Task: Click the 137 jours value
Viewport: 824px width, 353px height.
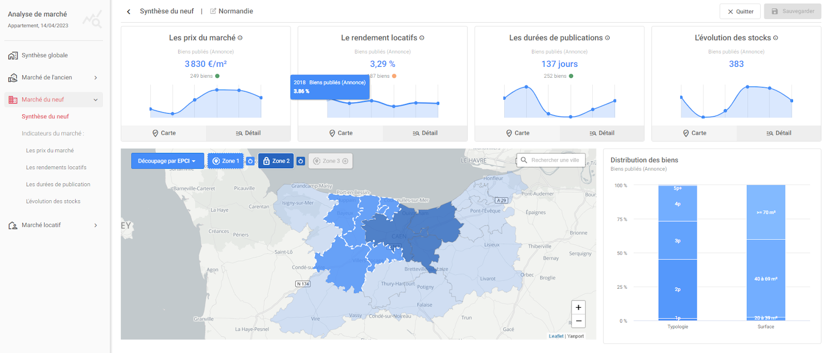Action: [x=559, y=64]
